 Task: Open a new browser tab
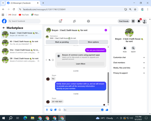click(43, 3)
